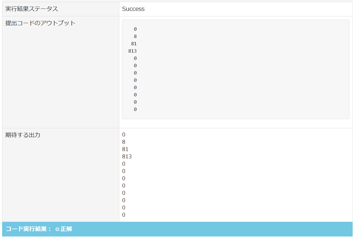The image size is (356, 238).
Task: Click last 0 in the expected output
Action: click(x=124, y=215)
